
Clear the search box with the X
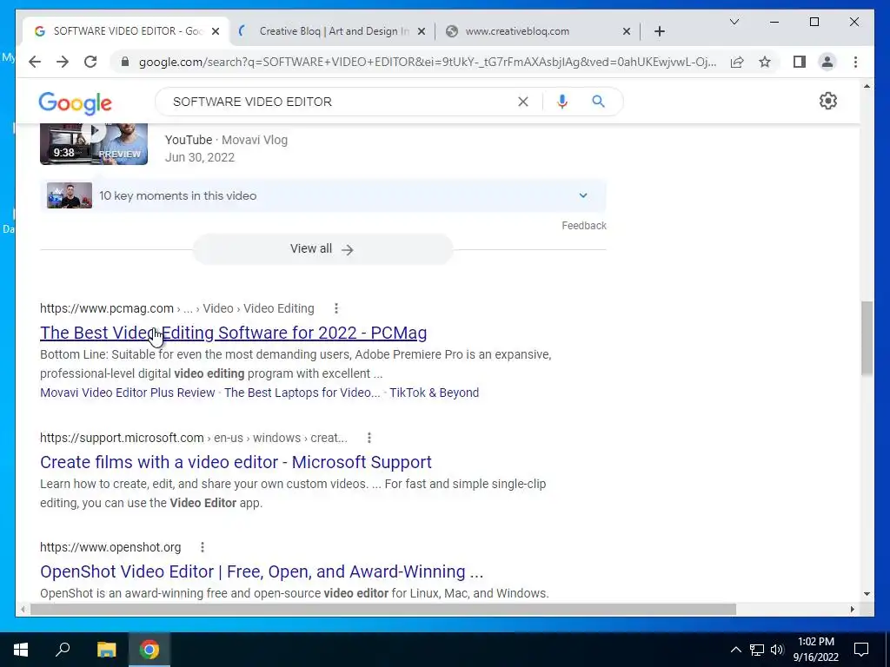pos(522,102)
